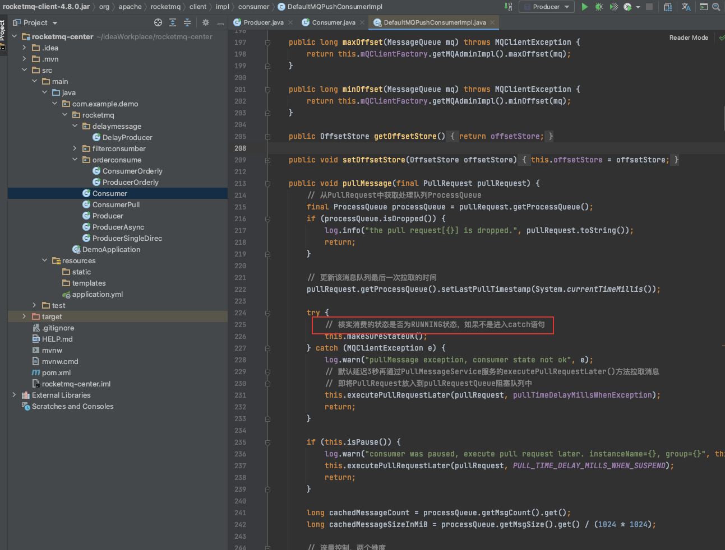Expand the target folder
This screenshot has width=725, height=550.
[24, 316]
